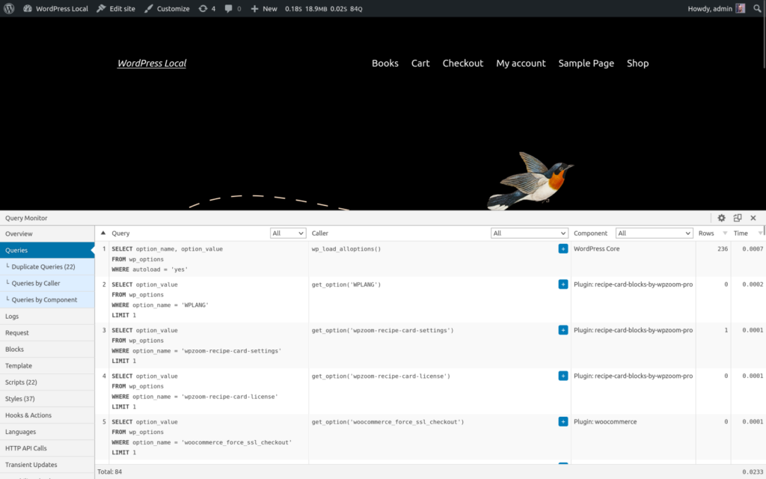The width and height of the screenshot is (766, 479).
Task: Switch to the Hooks & Actions panel
Action: (28, 415)
